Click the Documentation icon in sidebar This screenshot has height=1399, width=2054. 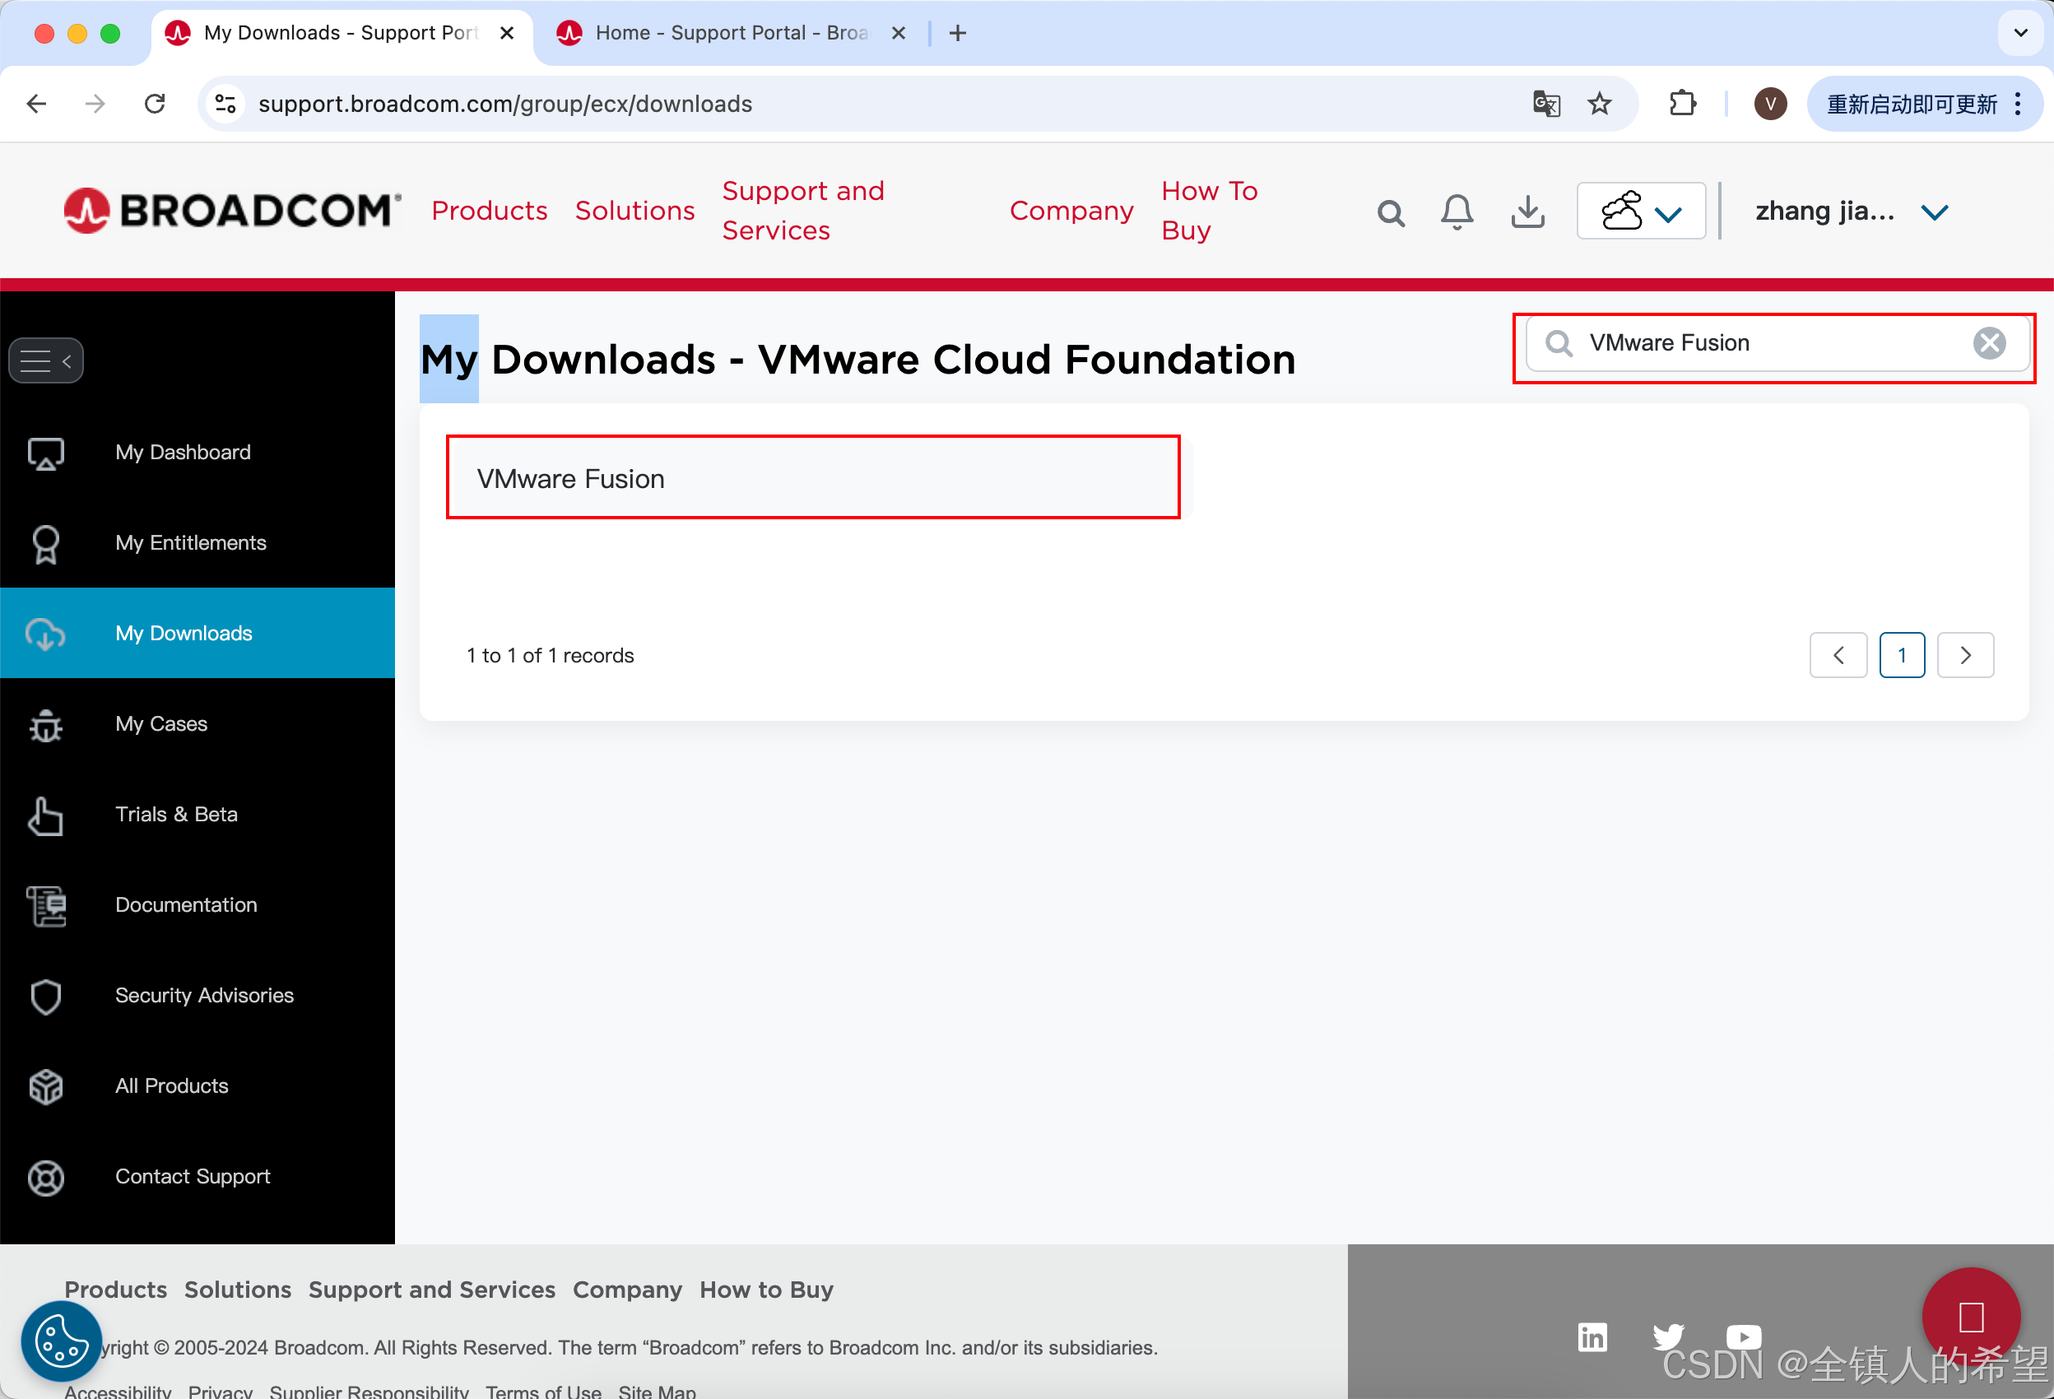pos(46,906)
